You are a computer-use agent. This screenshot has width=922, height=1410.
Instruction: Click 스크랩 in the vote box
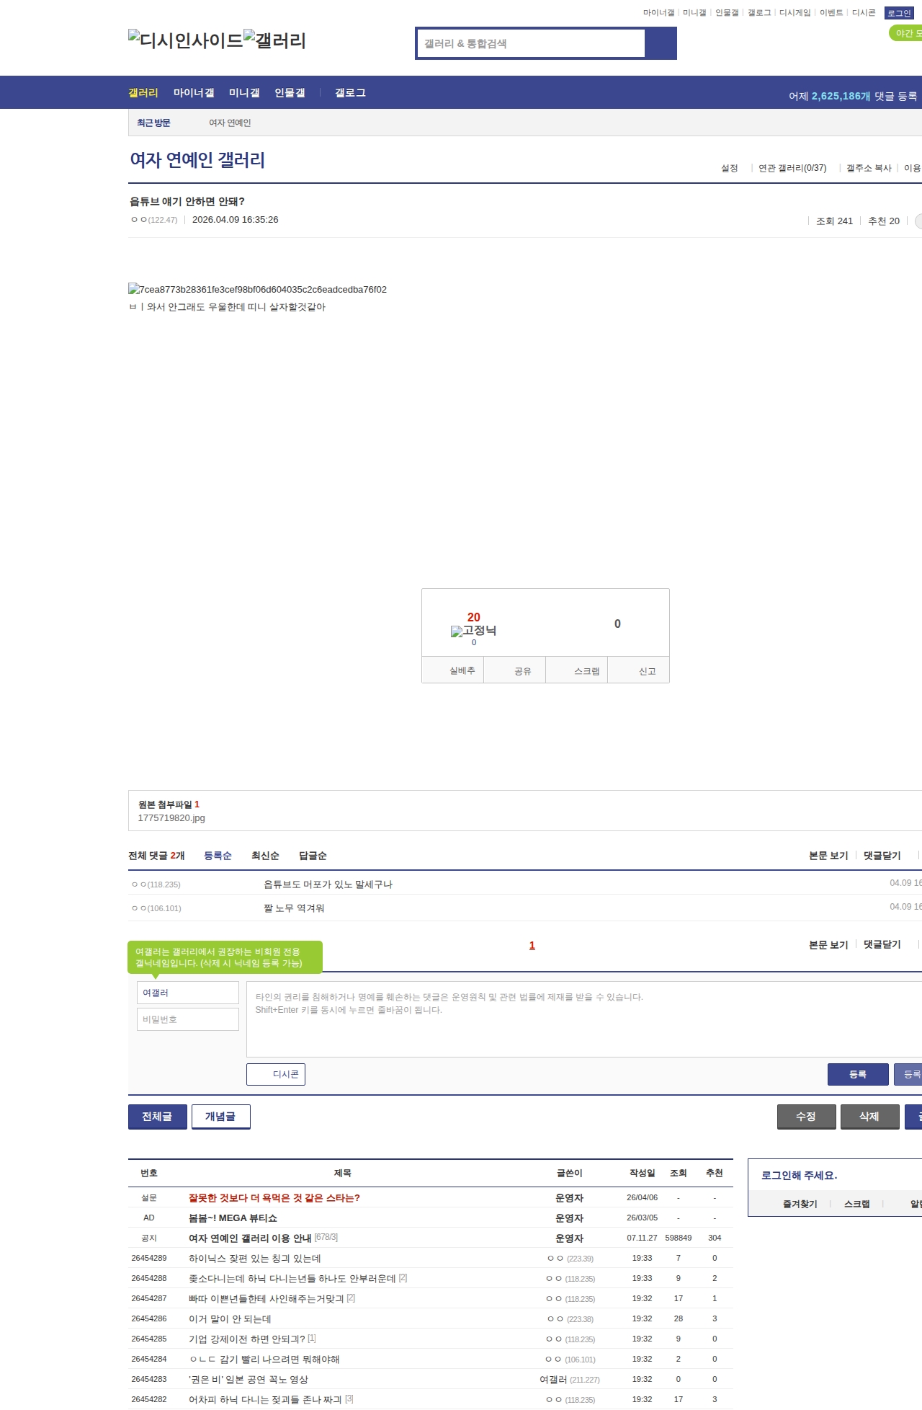click(x=577, y=670)
